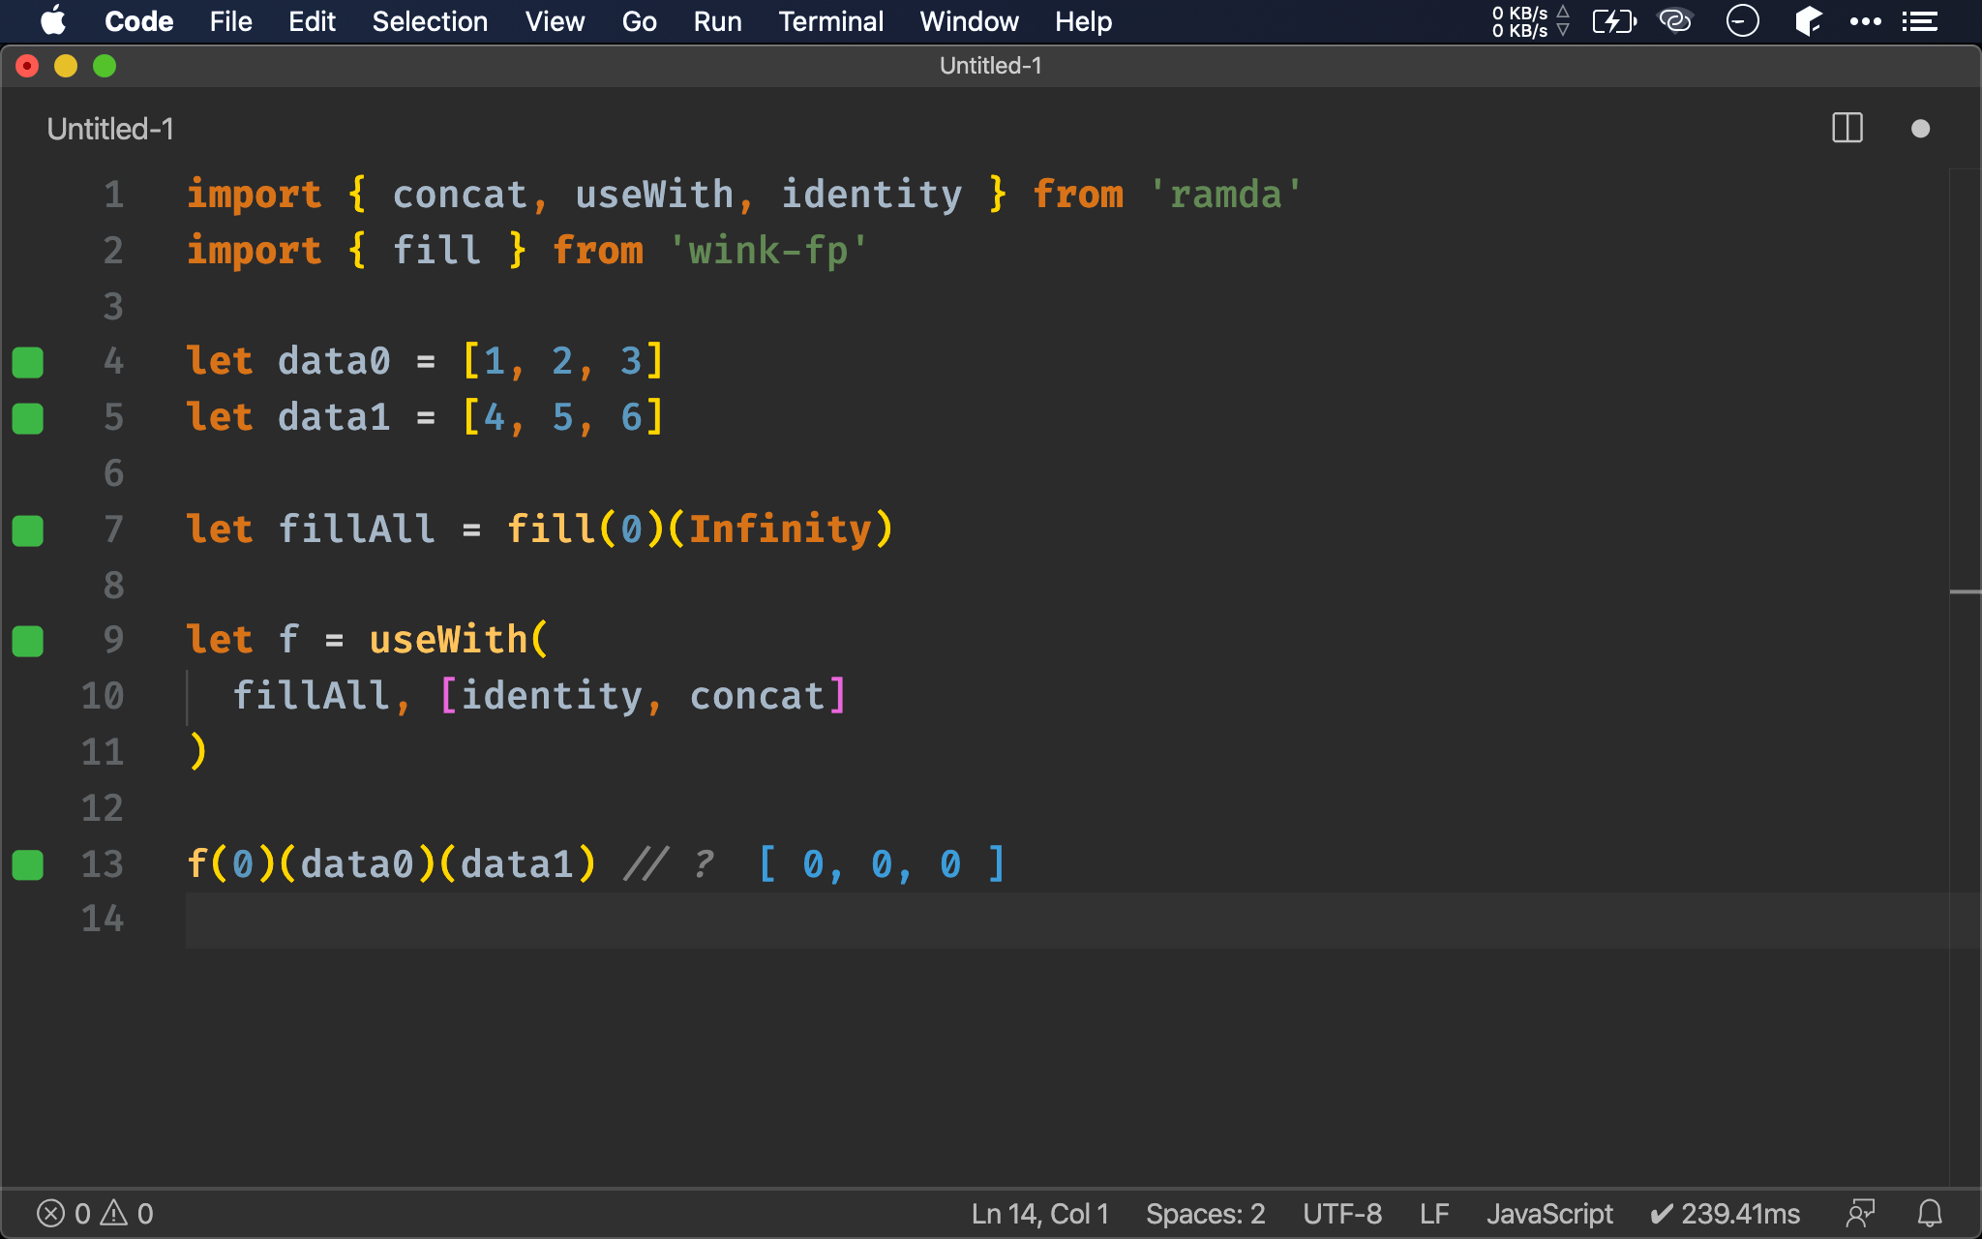The width and height of the screenshot is (1982, 1239).
Task: Click line number 1 in the gutter
Action: pyautogui.click(x=113, y=195)
